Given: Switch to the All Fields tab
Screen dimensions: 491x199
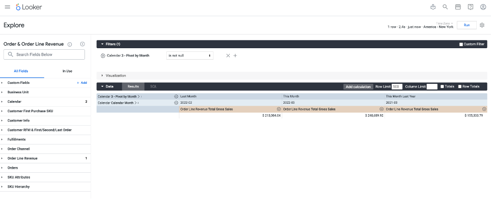Looking at the screenshot, I should 20,71.
